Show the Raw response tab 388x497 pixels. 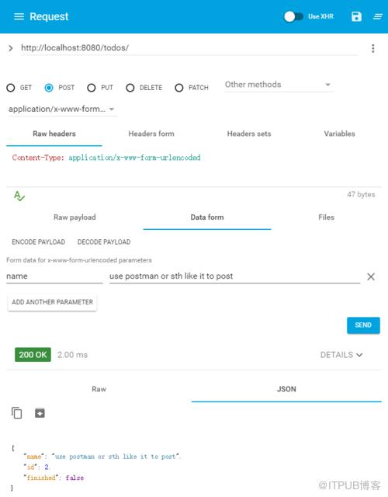pos(99,389)
